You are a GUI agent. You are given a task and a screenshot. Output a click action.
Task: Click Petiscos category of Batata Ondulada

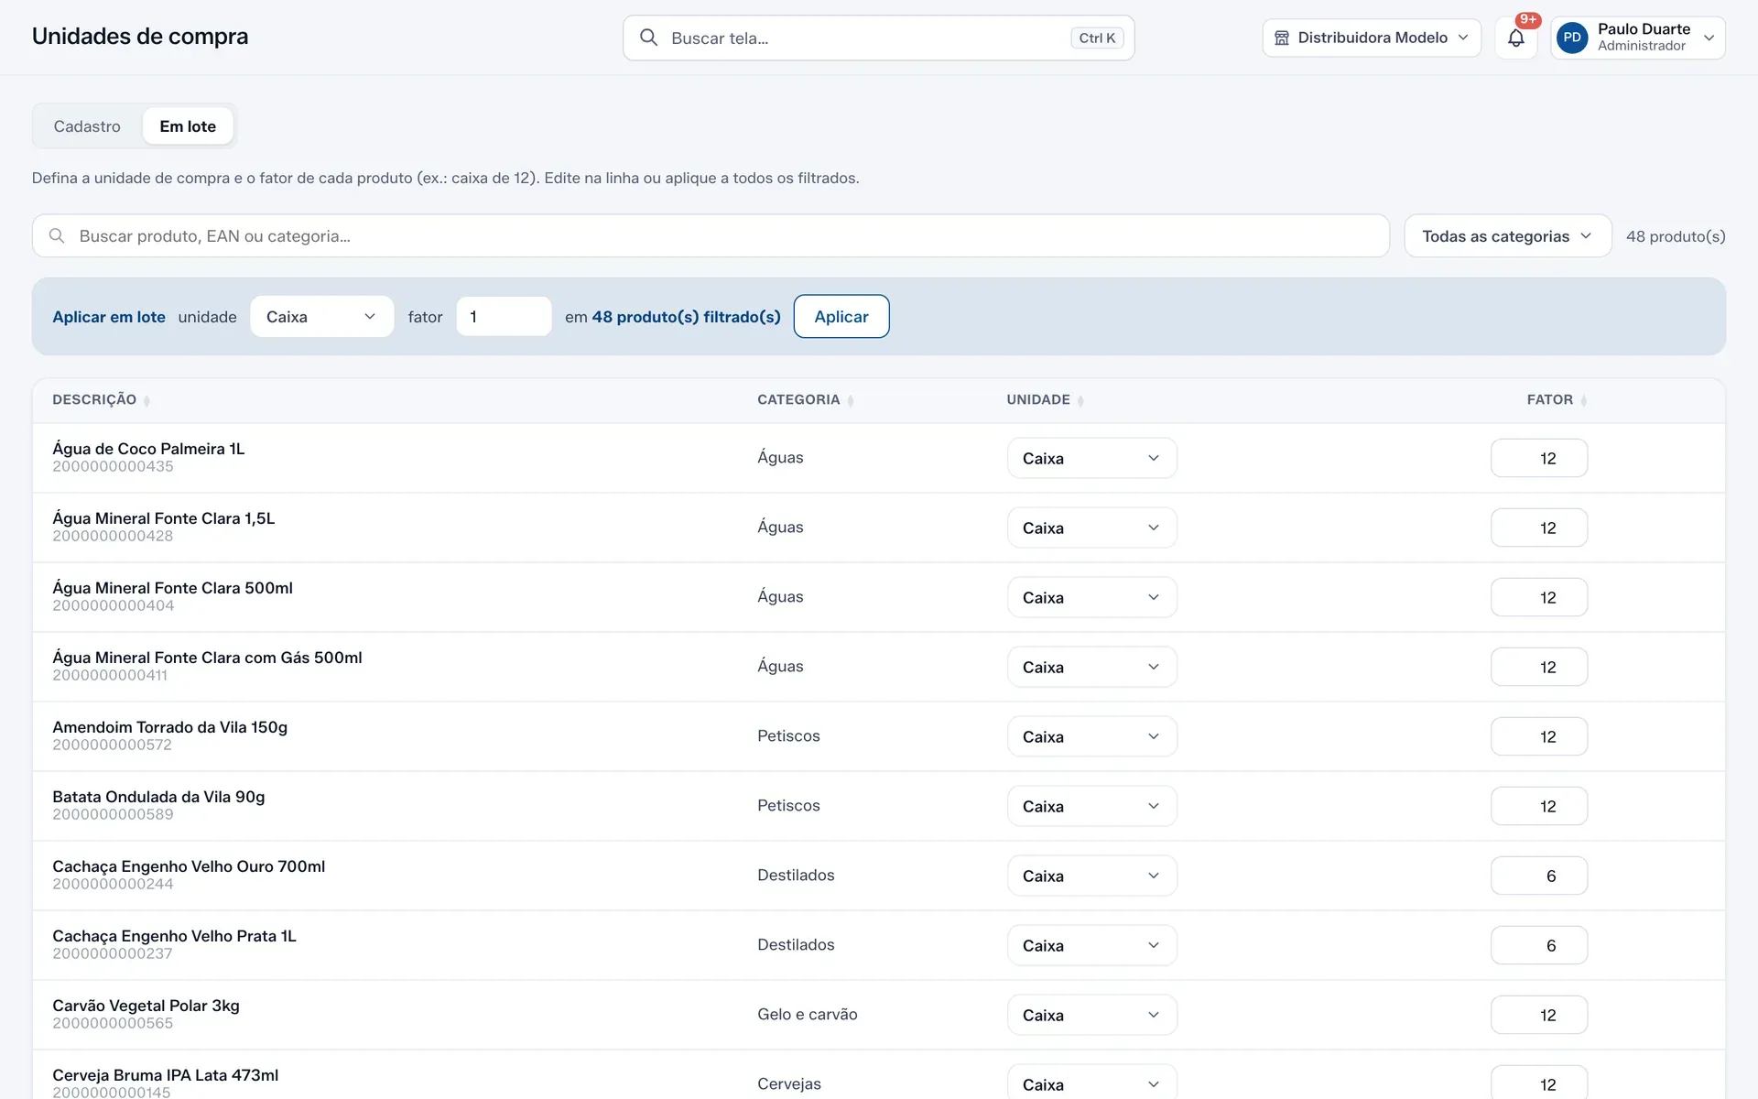coord(788,806)
